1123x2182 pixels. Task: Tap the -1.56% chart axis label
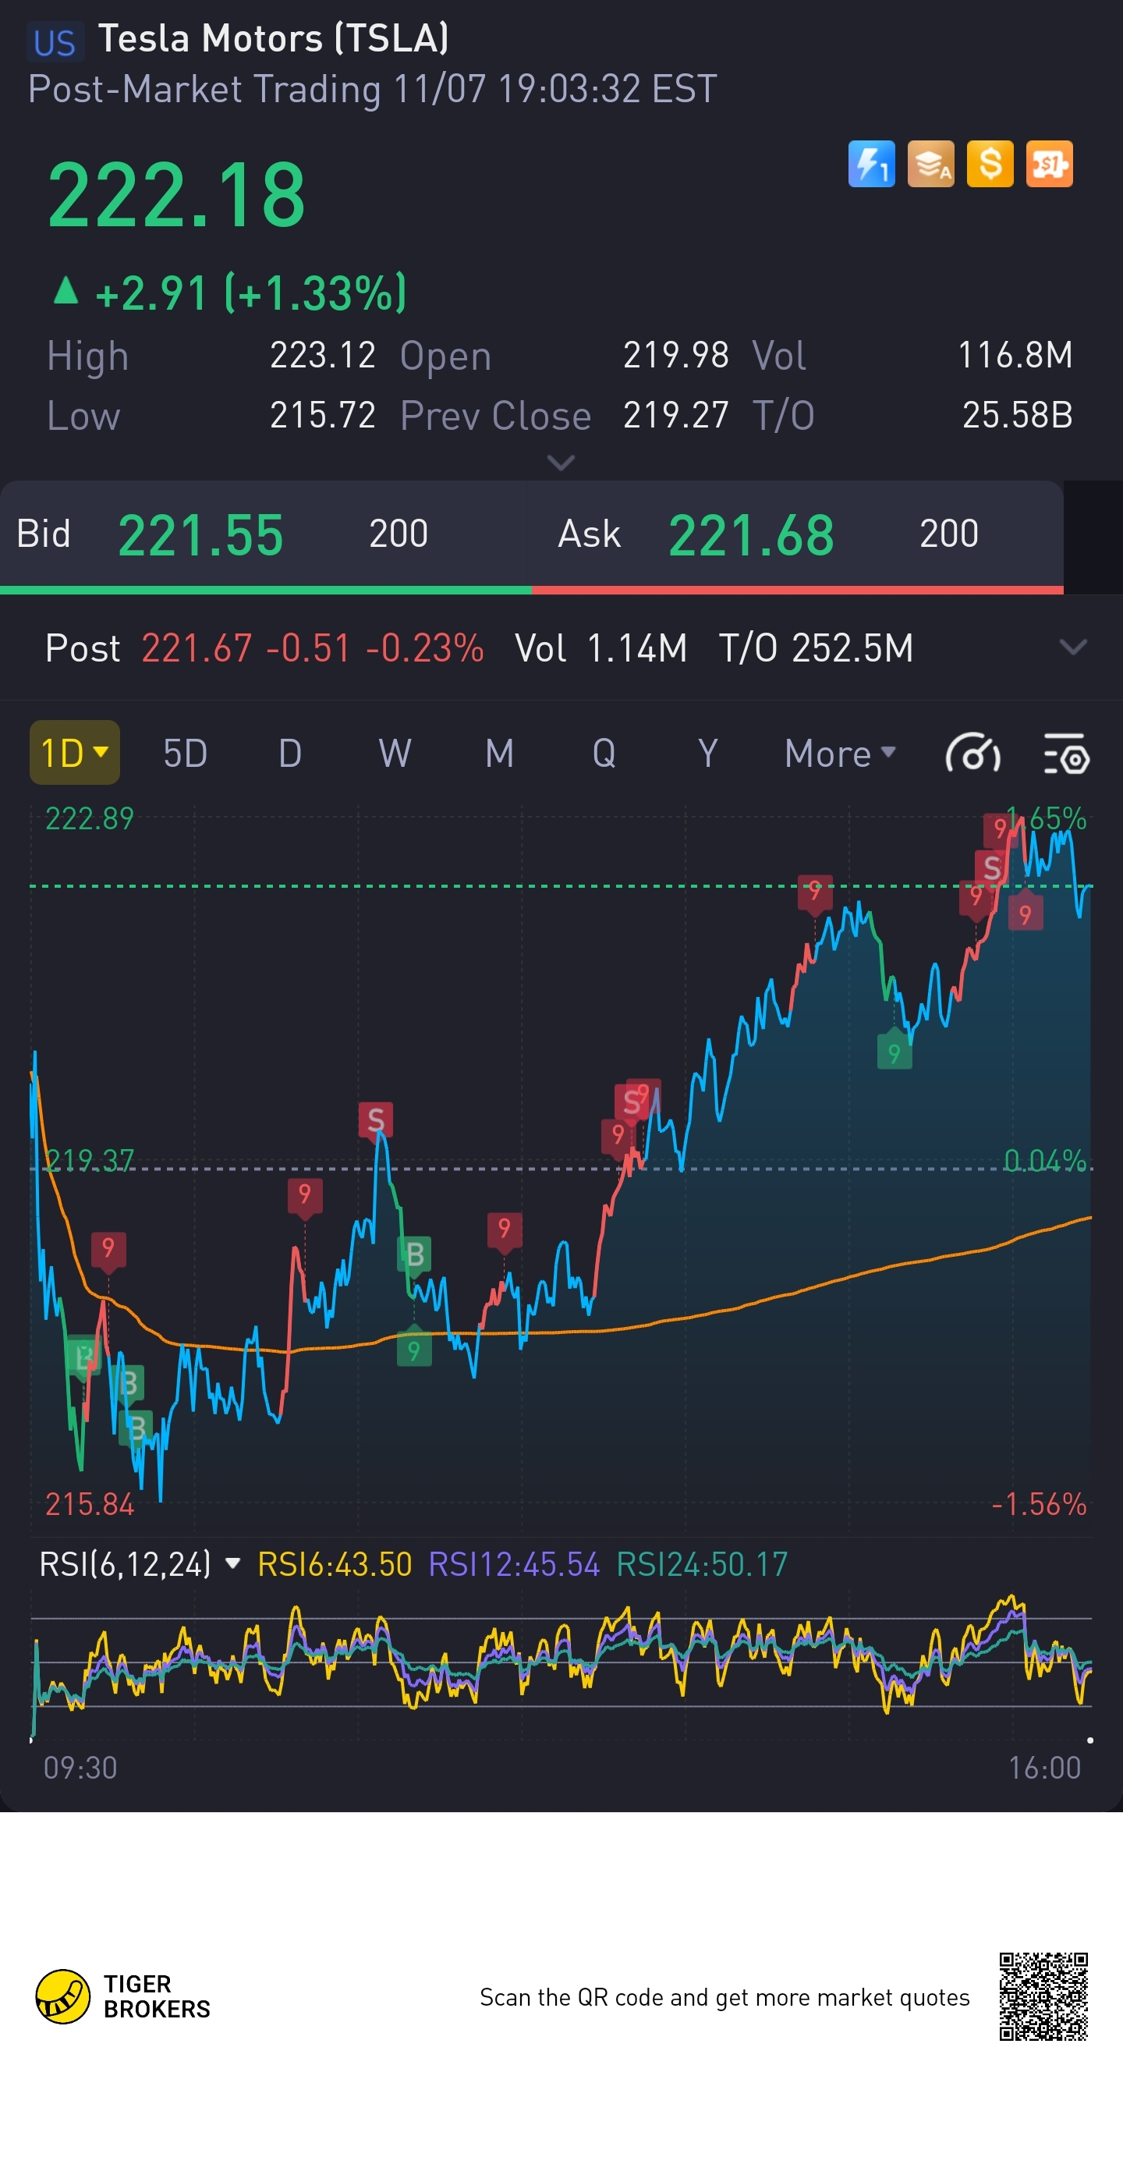click(x=1038, y=1503)
